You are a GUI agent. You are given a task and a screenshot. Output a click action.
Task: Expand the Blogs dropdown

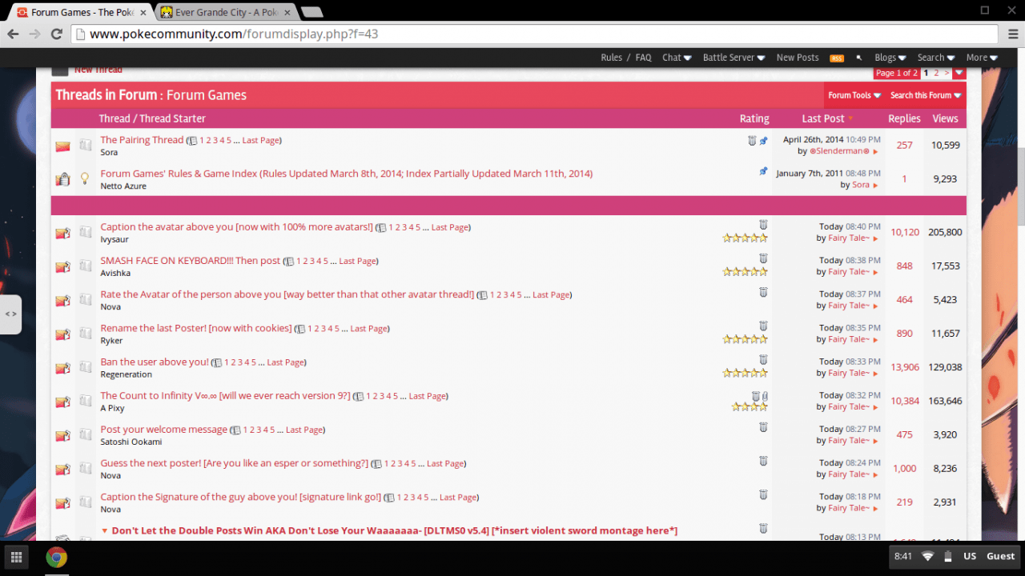(890, 58)
